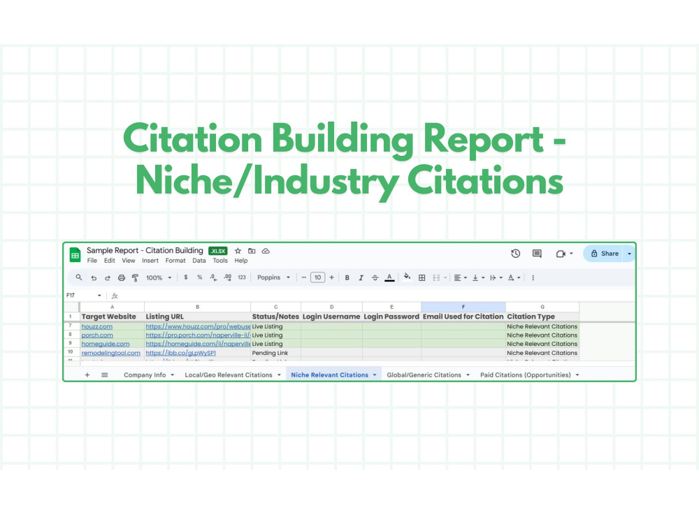Add a new sheet with plus button
699x524 pixels.
click(x=87, y=374)
